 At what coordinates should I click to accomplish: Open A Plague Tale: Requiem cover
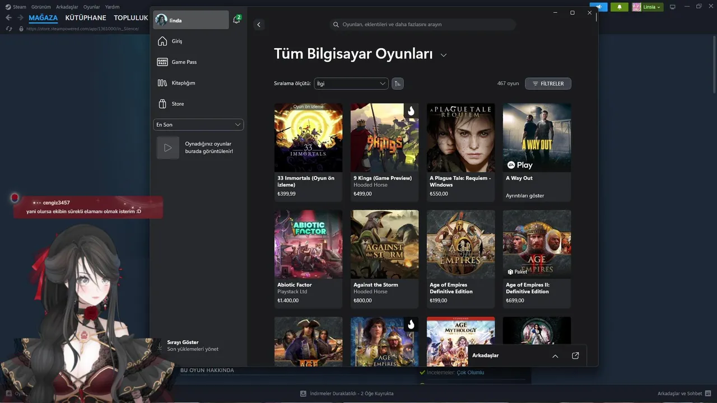(460, 138)
